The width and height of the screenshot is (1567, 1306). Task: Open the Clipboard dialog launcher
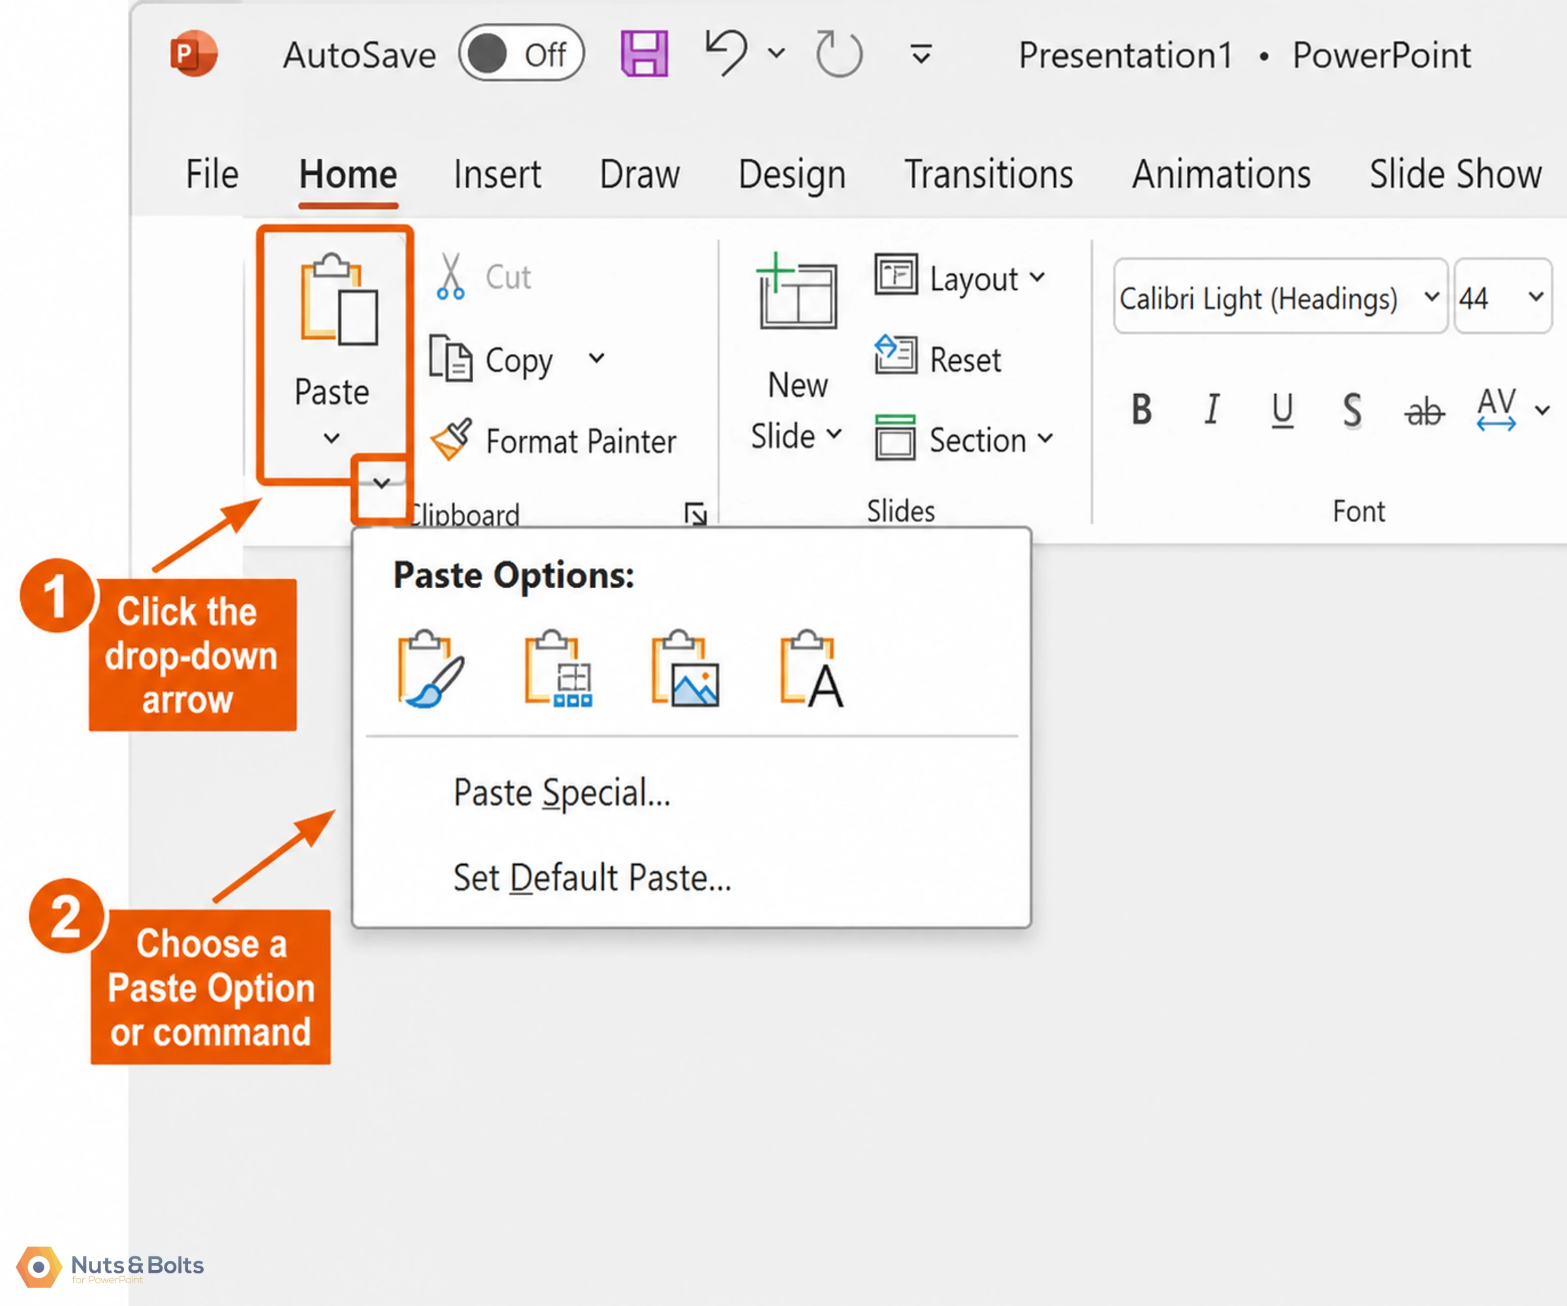click(x=695, y=514)
